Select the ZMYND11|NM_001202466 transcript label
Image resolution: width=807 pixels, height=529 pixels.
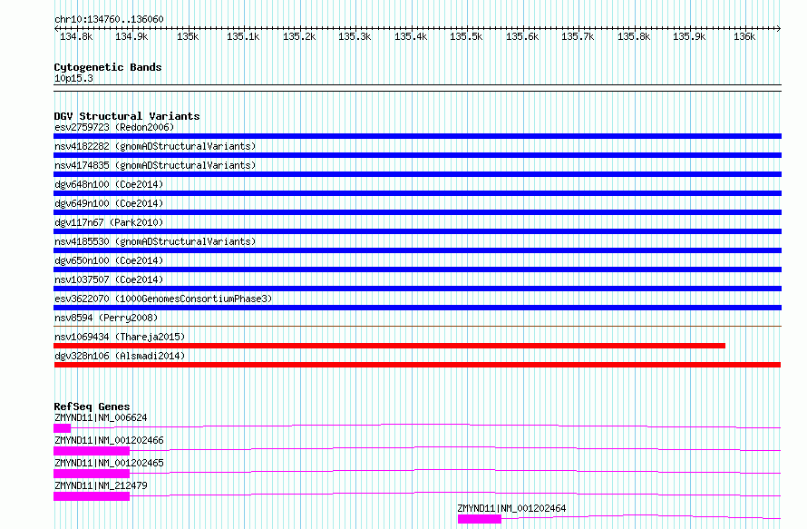(x=109, y=440)
